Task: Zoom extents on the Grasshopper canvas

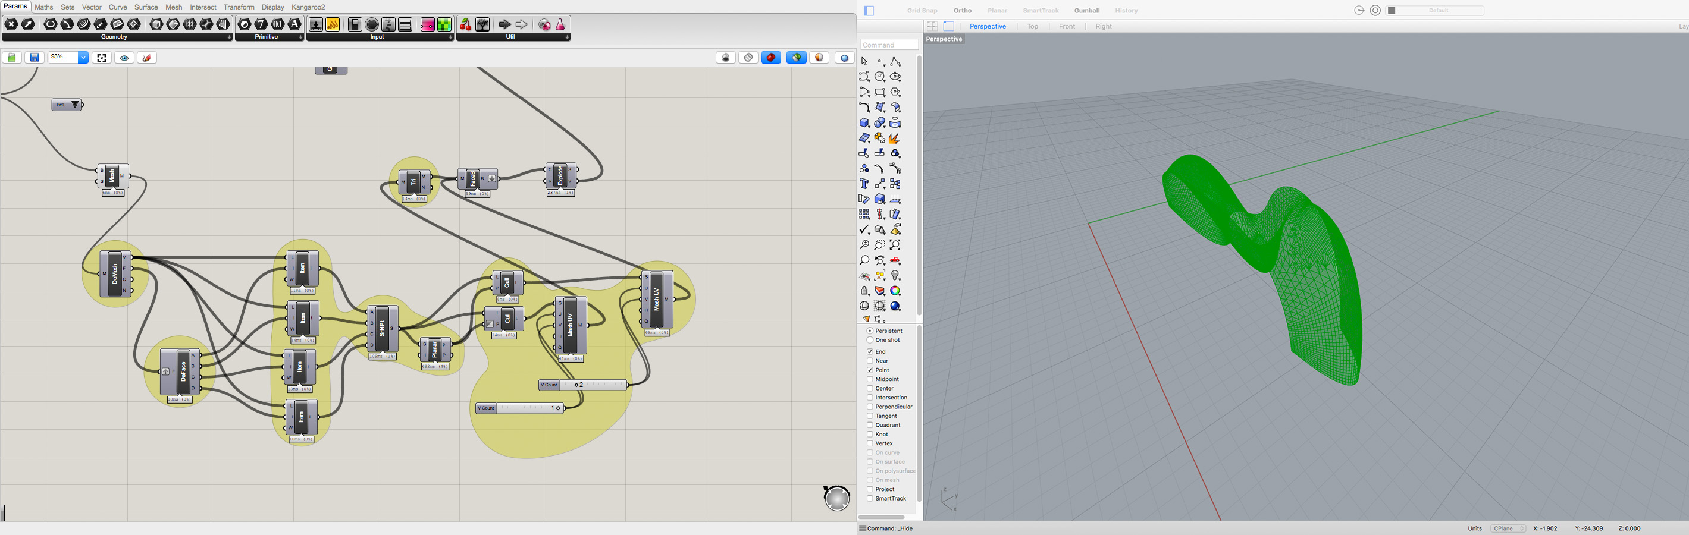Action: 102,58
